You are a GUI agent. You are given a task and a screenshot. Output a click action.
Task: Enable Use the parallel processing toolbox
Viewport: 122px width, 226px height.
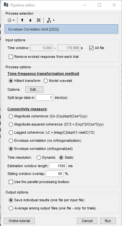click(11, 182)
